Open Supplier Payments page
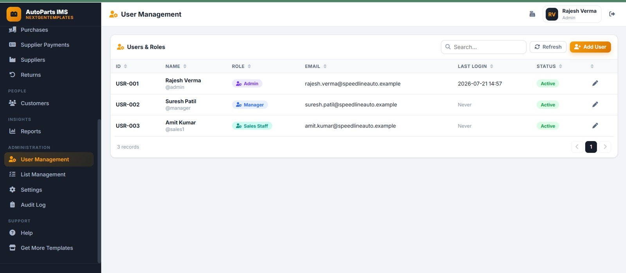 tap(49, 45)
